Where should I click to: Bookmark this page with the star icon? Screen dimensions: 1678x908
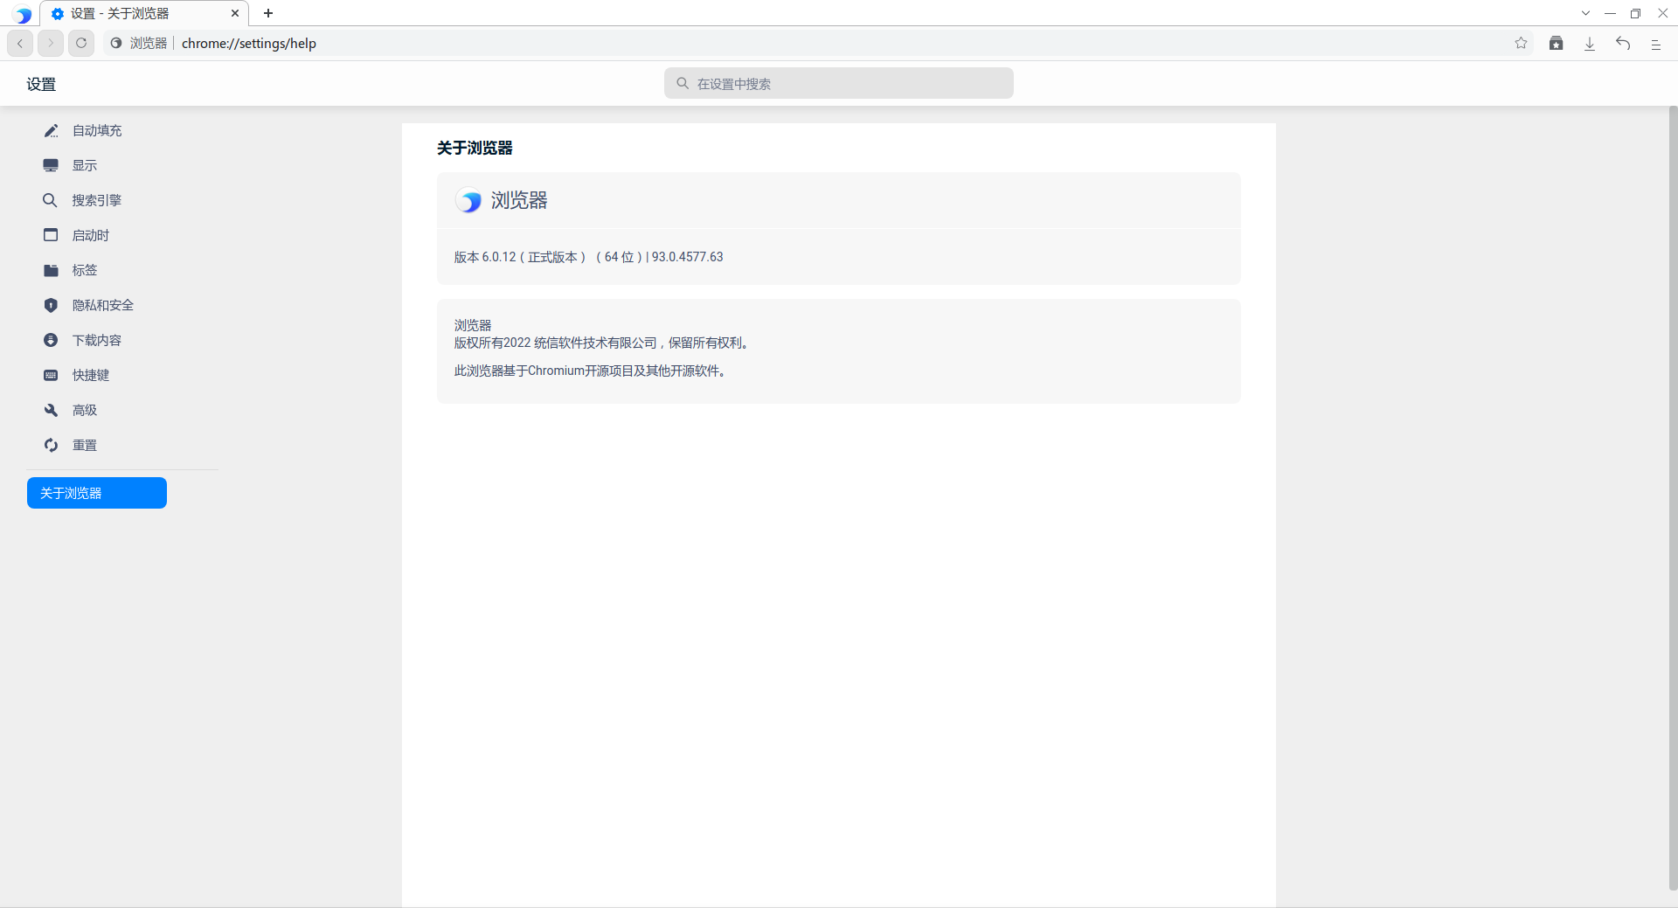(1521, 43)
